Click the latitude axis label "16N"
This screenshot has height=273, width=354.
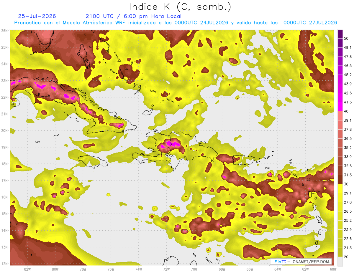click(4, 197)
